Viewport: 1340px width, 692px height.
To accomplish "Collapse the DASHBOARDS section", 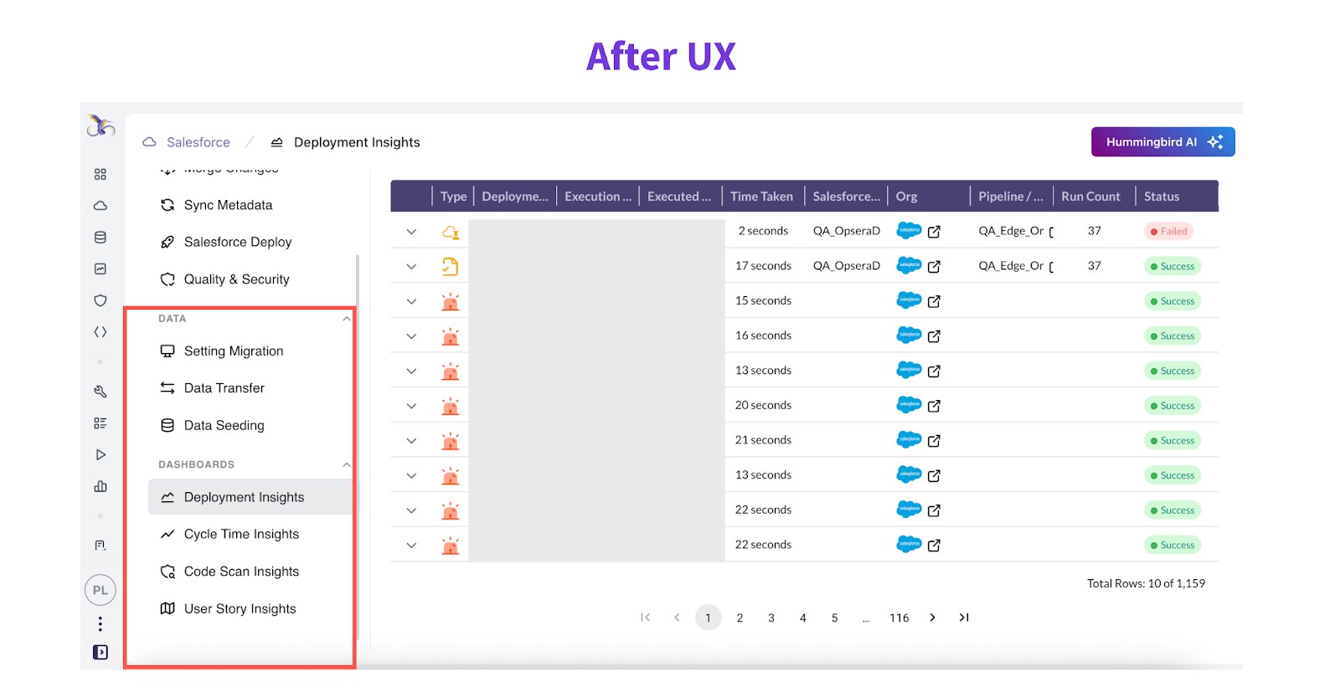I will (346, 464).
